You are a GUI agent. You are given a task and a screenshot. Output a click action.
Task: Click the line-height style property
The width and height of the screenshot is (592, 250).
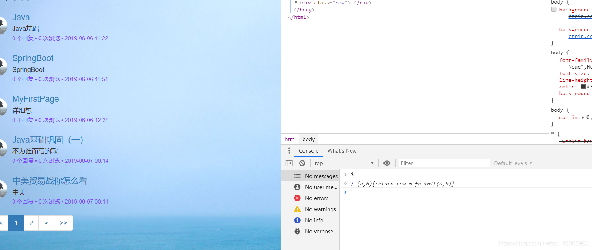click(x=575, y=80)
